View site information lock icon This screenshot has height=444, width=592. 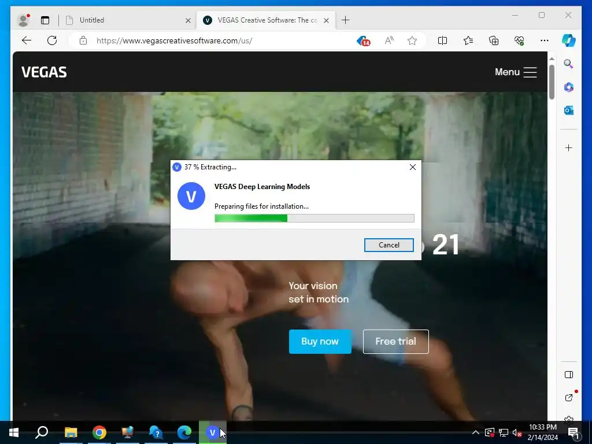(83, 40)
